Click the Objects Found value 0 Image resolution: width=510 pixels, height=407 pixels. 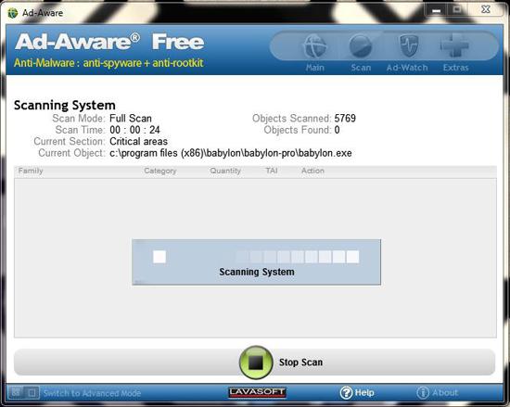[337, 130]
